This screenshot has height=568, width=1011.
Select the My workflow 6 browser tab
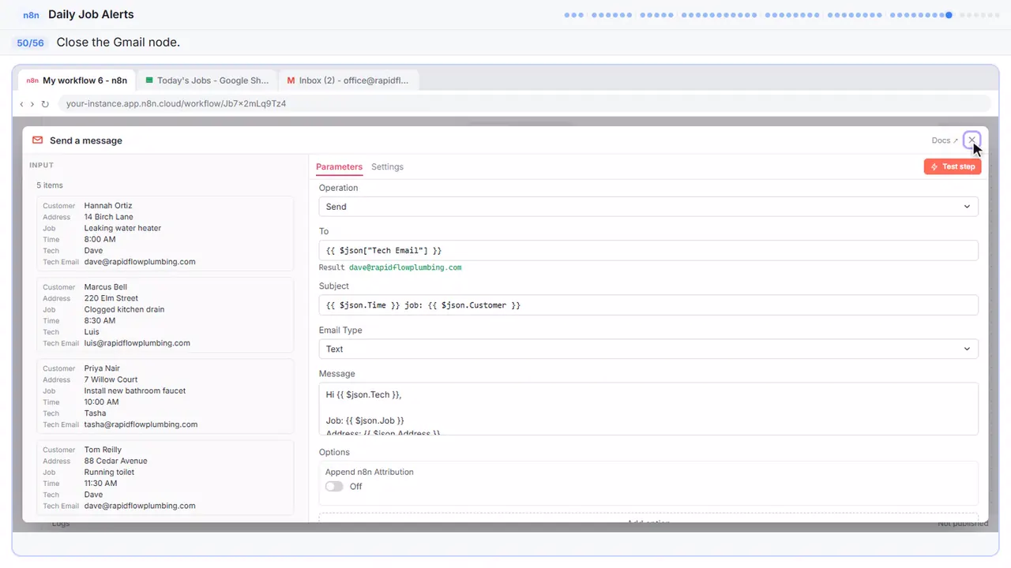tap(77, 80)
